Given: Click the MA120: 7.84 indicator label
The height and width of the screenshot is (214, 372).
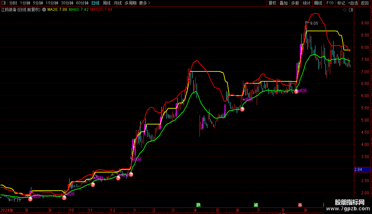Looking at the screenshot, I should coord(101,10).
